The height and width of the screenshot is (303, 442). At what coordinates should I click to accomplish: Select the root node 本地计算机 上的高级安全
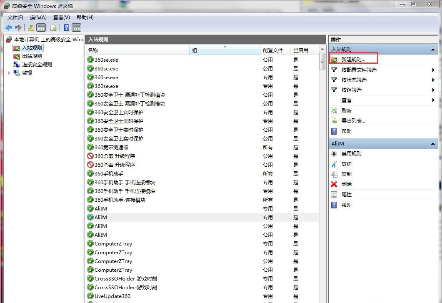(48, 40)
